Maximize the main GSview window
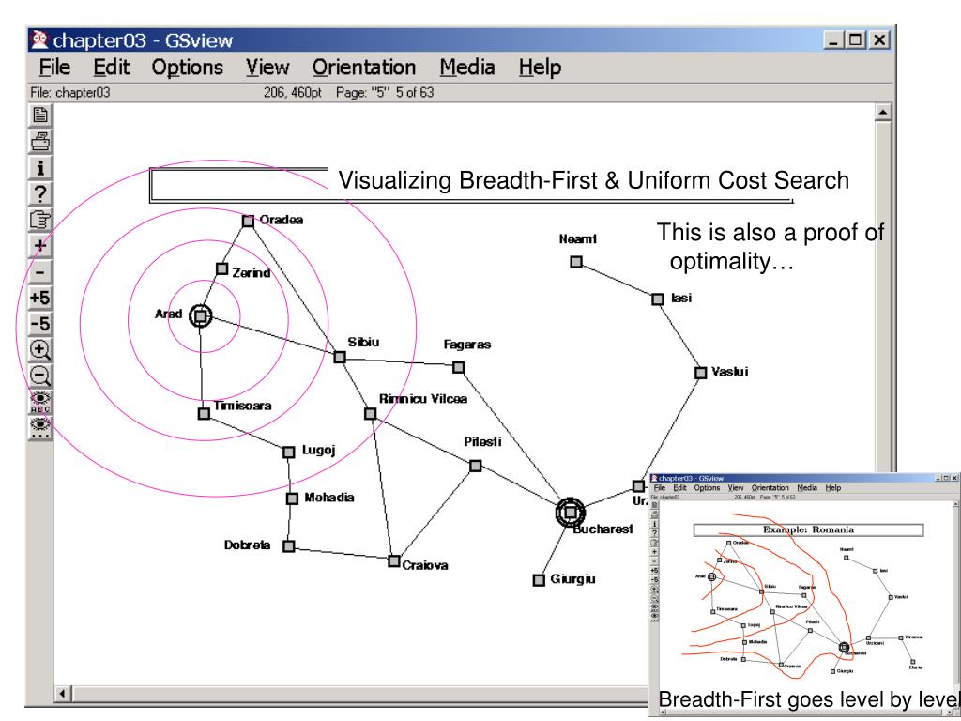This screenshot has width=961, height=721. [855, 40]
